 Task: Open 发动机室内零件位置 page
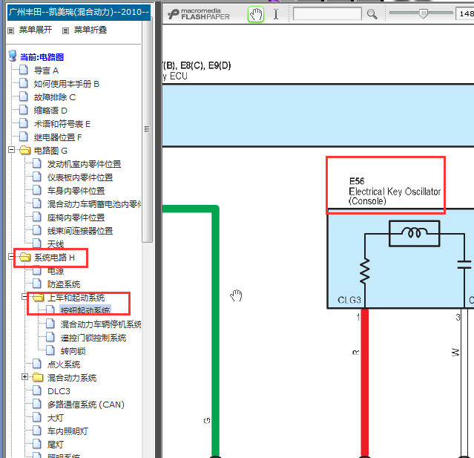84,164
